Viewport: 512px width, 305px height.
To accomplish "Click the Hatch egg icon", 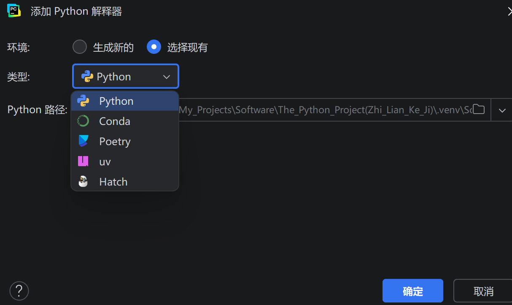I will tap(83, 182).
